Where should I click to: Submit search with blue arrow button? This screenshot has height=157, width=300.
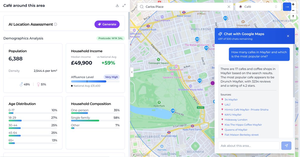tap(287, 7)
